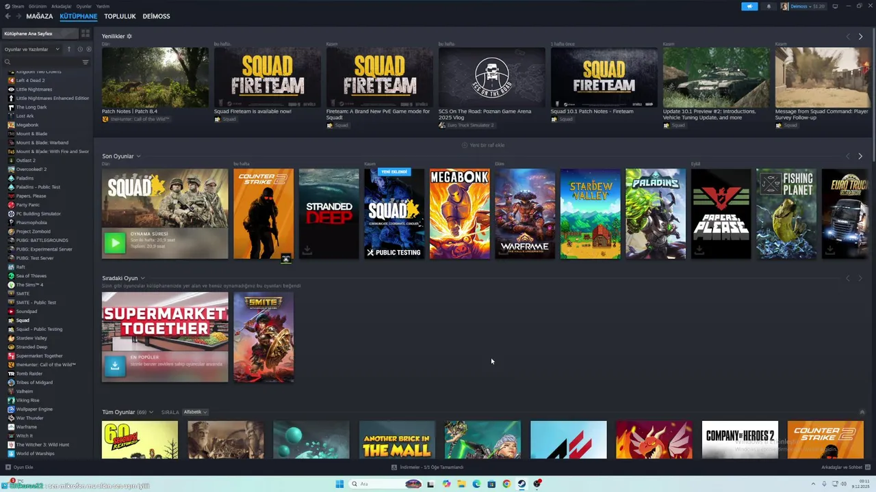Viewport: 876px width, 492px height.
Task: Click the Oyun Ekle plus icon
Action: pos(8,467)
